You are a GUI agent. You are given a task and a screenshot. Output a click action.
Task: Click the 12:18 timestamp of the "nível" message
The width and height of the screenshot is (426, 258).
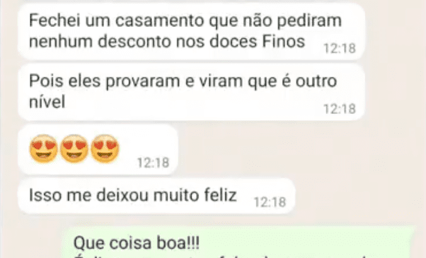pyautogui.click(x=340, y=109)
